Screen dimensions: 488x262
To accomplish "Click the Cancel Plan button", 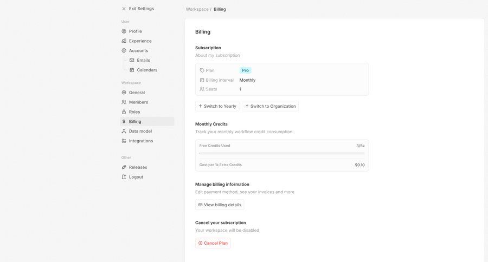I will click(213, 243).
